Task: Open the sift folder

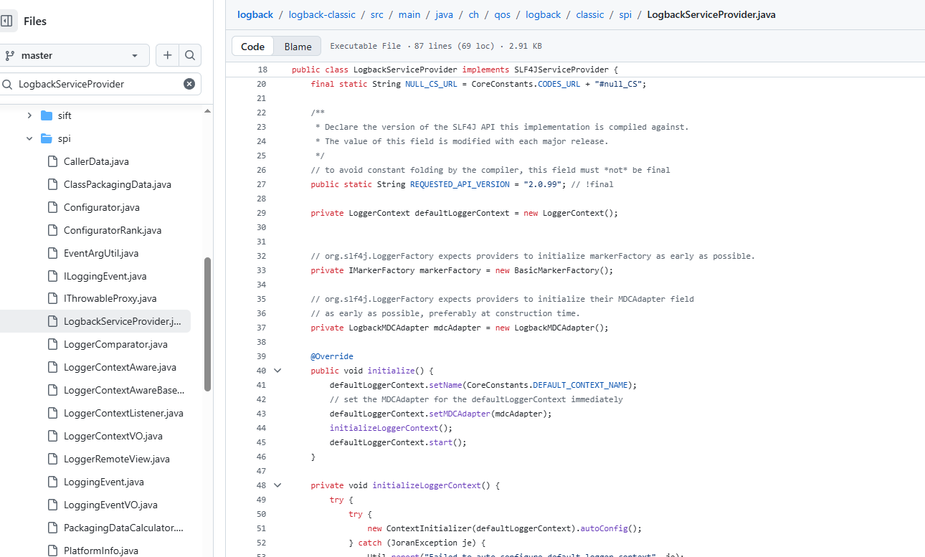Action: 65,115
